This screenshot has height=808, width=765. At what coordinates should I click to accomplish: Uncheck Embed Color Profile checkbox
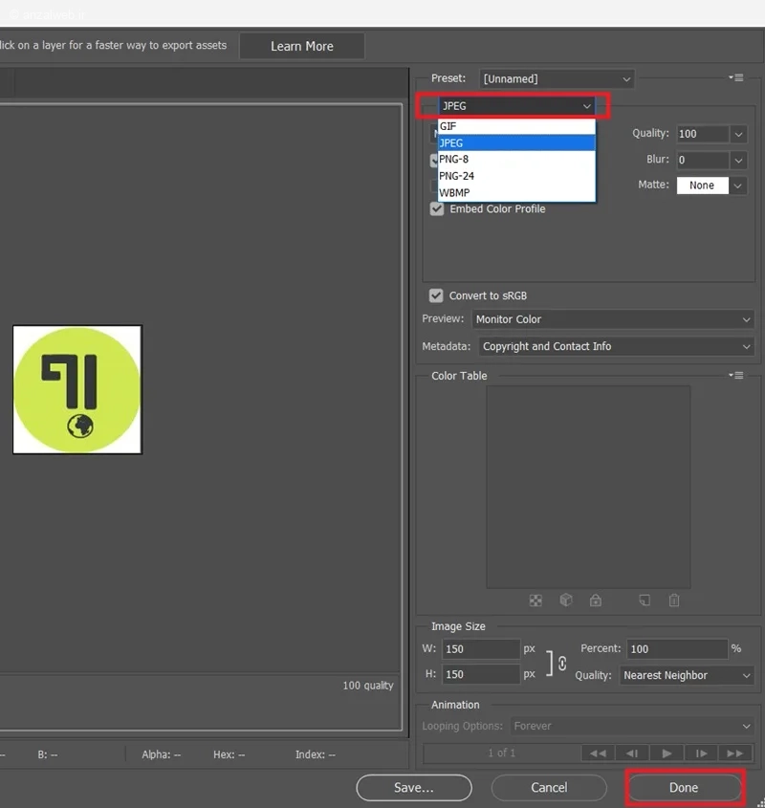tap(437, 208)
